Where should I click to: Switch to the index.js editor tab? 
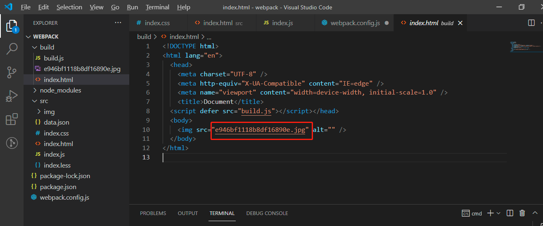click(x=285, y=23)
